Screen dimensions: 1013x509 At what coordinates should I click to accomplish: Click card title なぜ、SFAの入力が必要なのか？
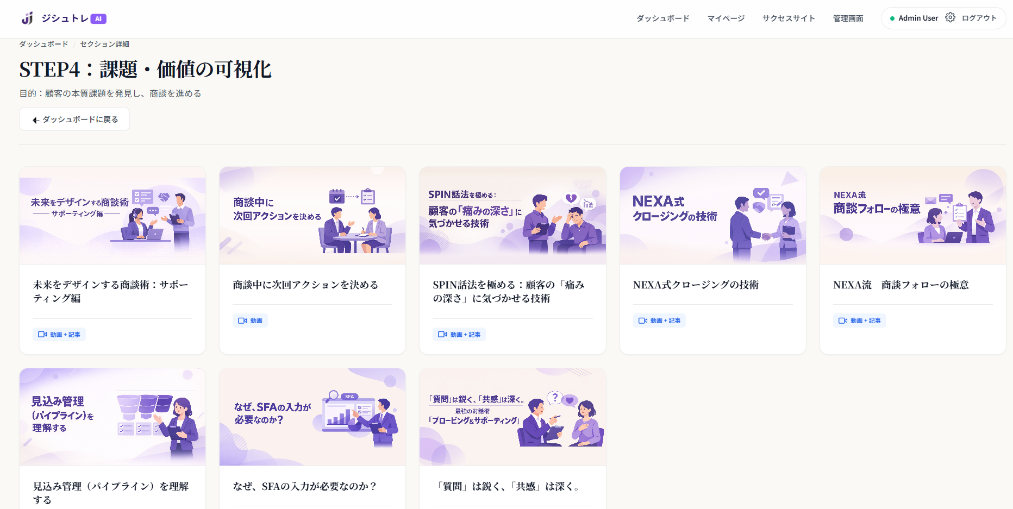click(304, 486)
